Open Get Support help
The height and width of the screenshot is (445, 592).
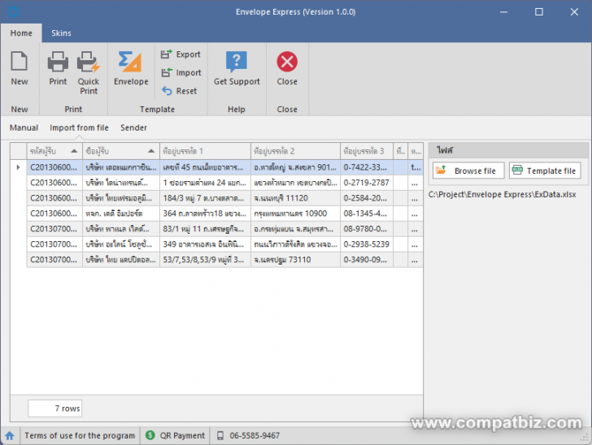(237, 68)
